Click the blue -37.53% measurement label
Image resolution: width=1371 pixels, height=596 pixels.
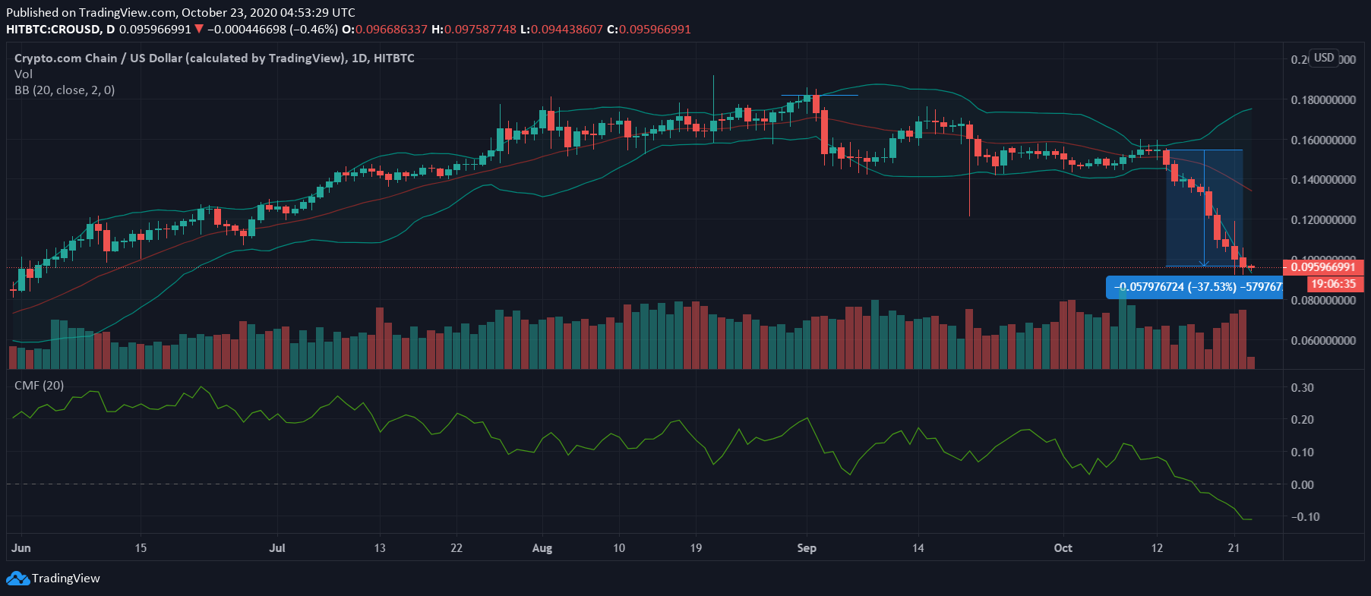1194,287
